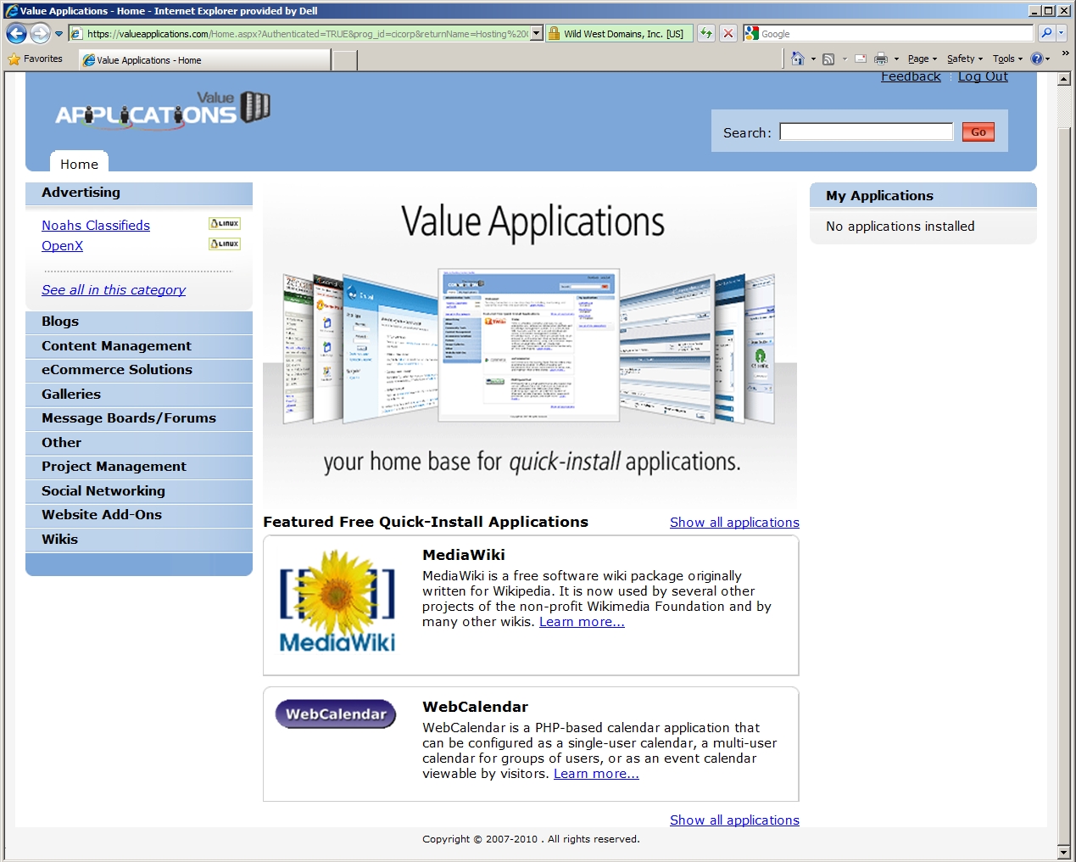The image size is (1076, 862).
Task: Expand the Website Add-Ons category
Action: [139, 516]
